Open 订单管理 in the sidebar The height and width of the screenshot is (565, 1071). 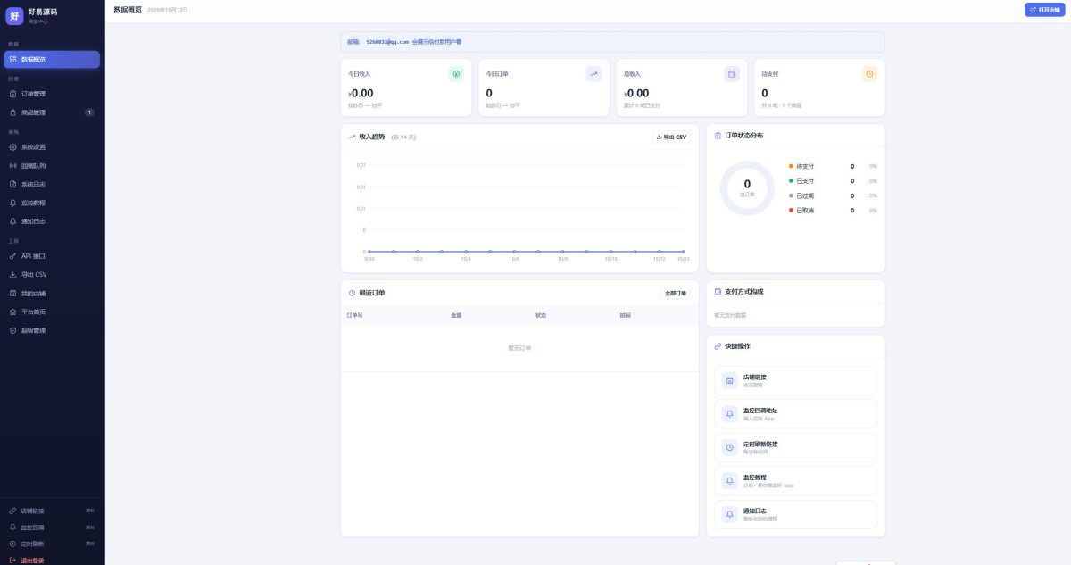click(x=52, y=94)
